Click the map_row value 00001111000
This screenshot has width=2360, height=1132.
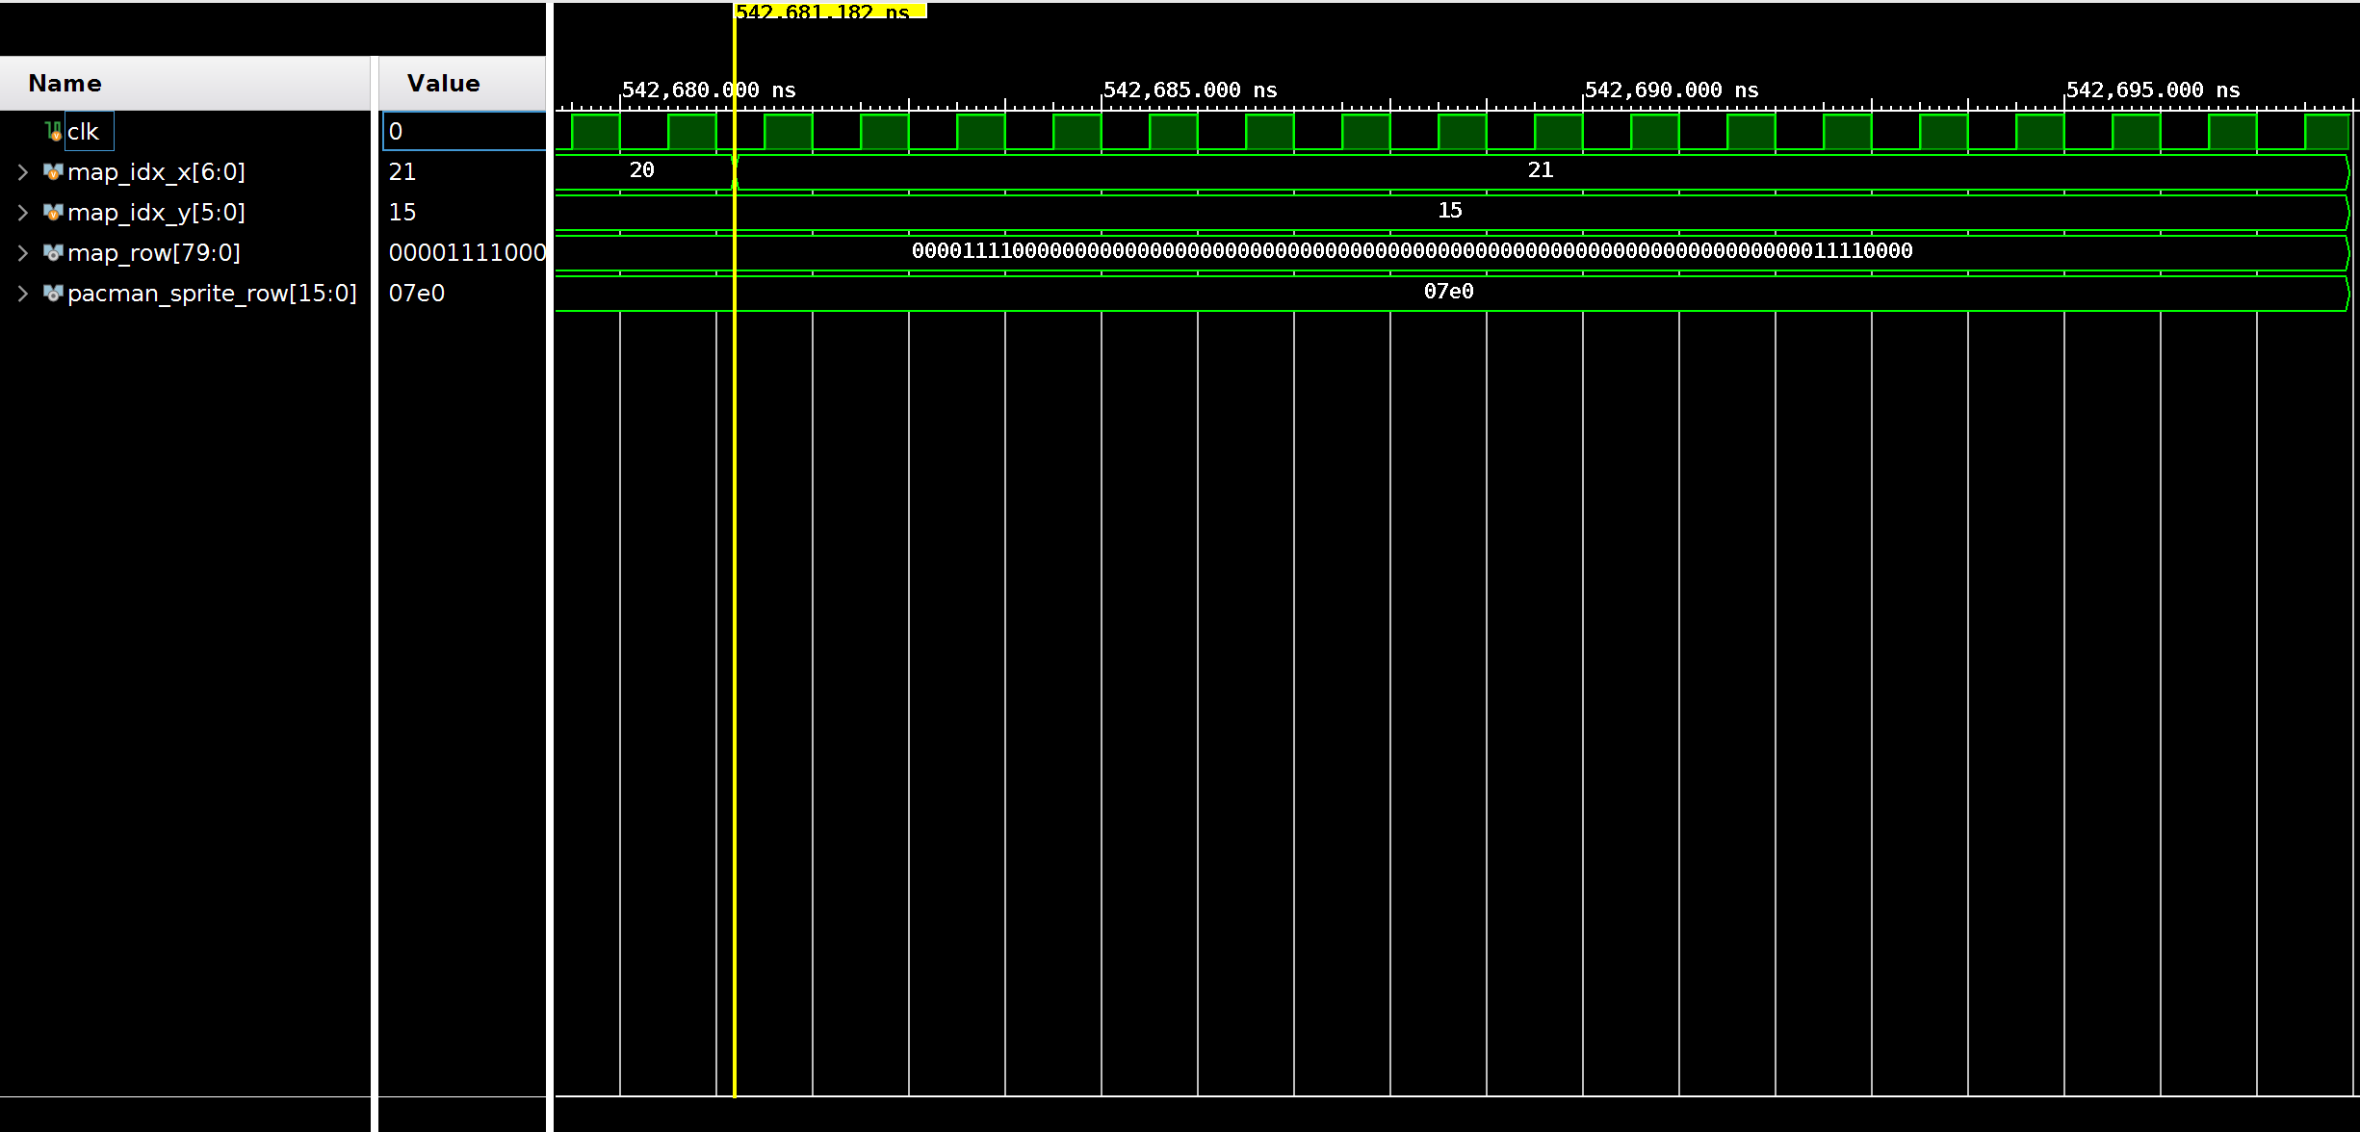pyautogui.click(x=467, y=253)
